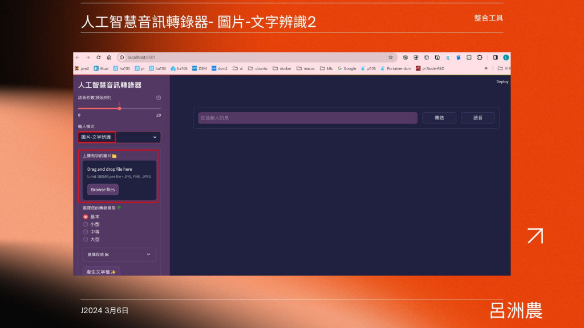
Task: Expand the 選擇段落 dropdown
Action: [119, 255]
